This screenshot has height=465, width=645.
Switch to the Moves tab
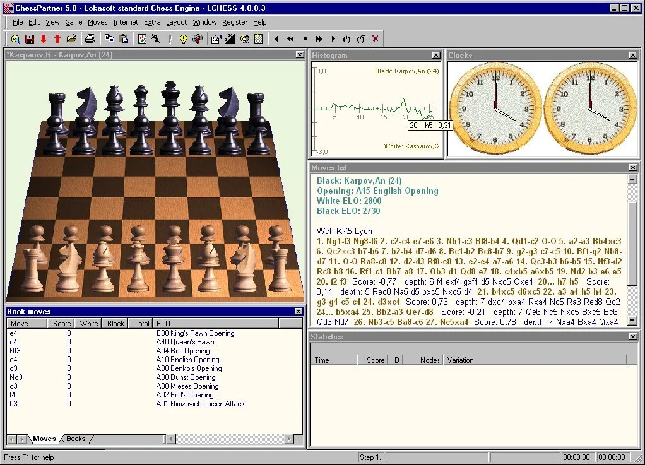(44, 438)
